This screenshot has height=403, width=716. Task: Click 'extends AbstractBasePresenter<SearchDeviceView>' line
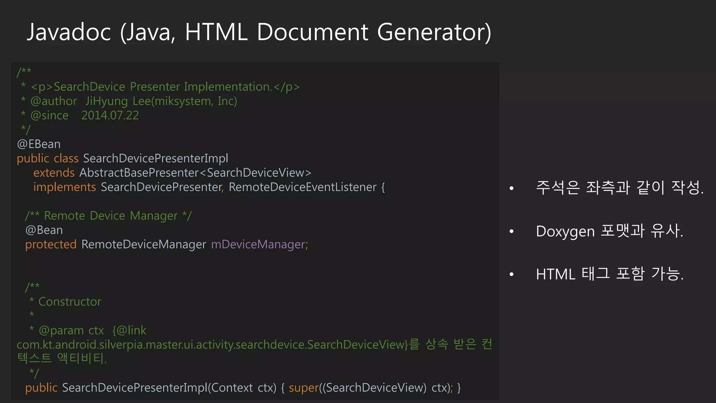click(172, 173)
